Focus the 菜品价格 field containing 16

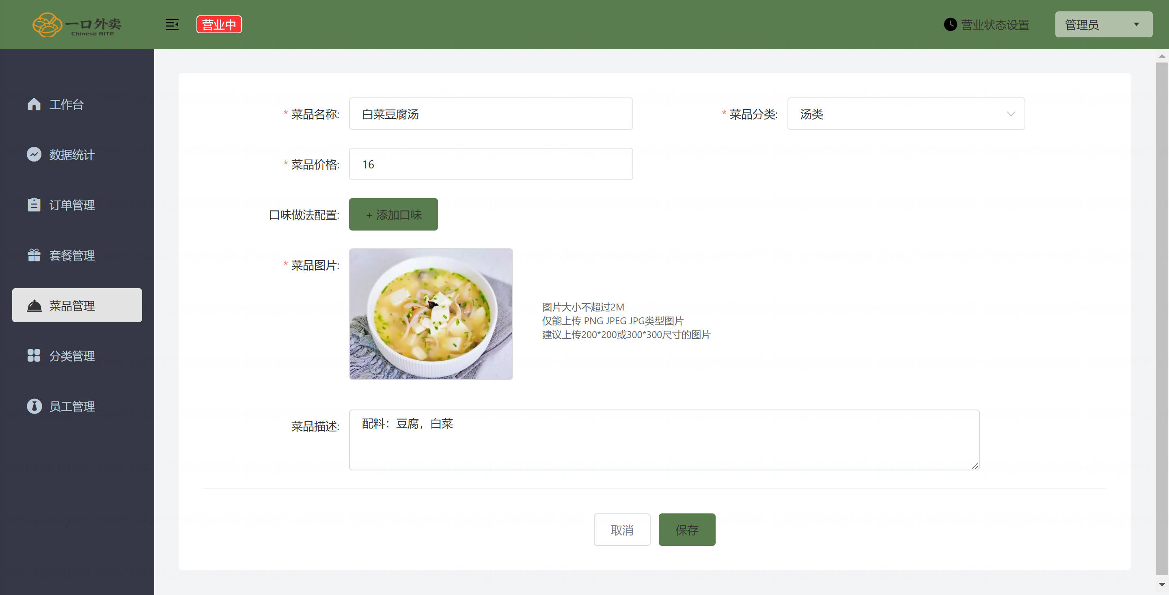click(x=491, y=164)
